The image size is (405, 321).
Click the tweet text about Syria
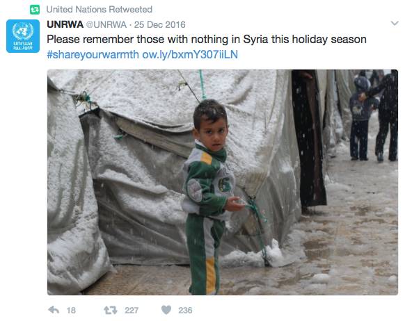pos(207,40)
